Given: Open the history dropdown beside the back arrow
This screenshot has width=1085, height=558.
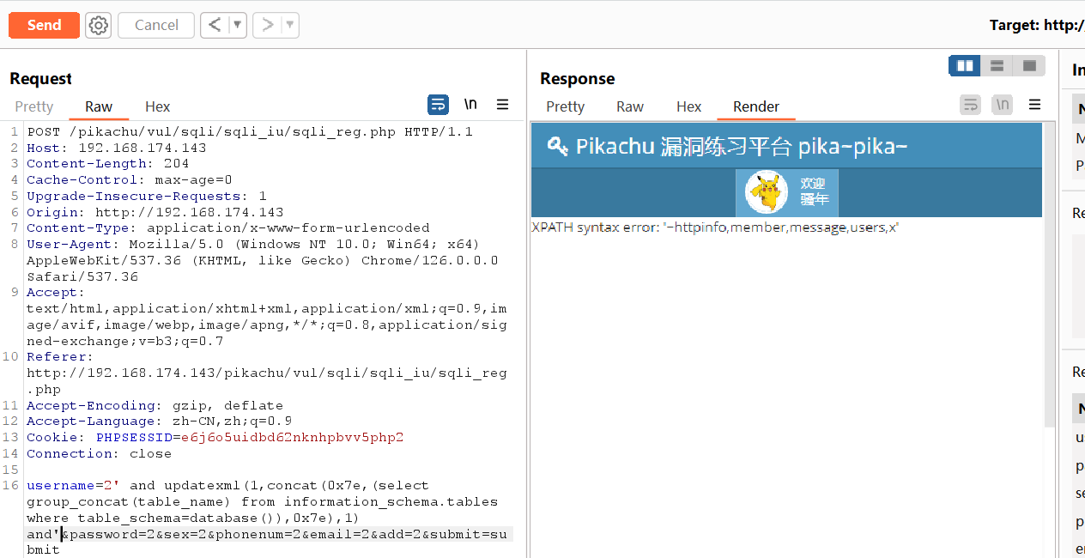Looking at the screenshot, I should 238,25.
